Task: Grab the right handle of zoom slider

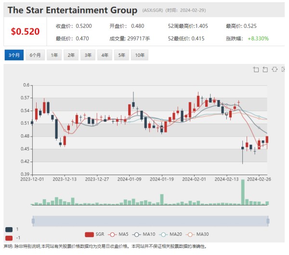Action: pyautogui.click(x=268, y=221)
